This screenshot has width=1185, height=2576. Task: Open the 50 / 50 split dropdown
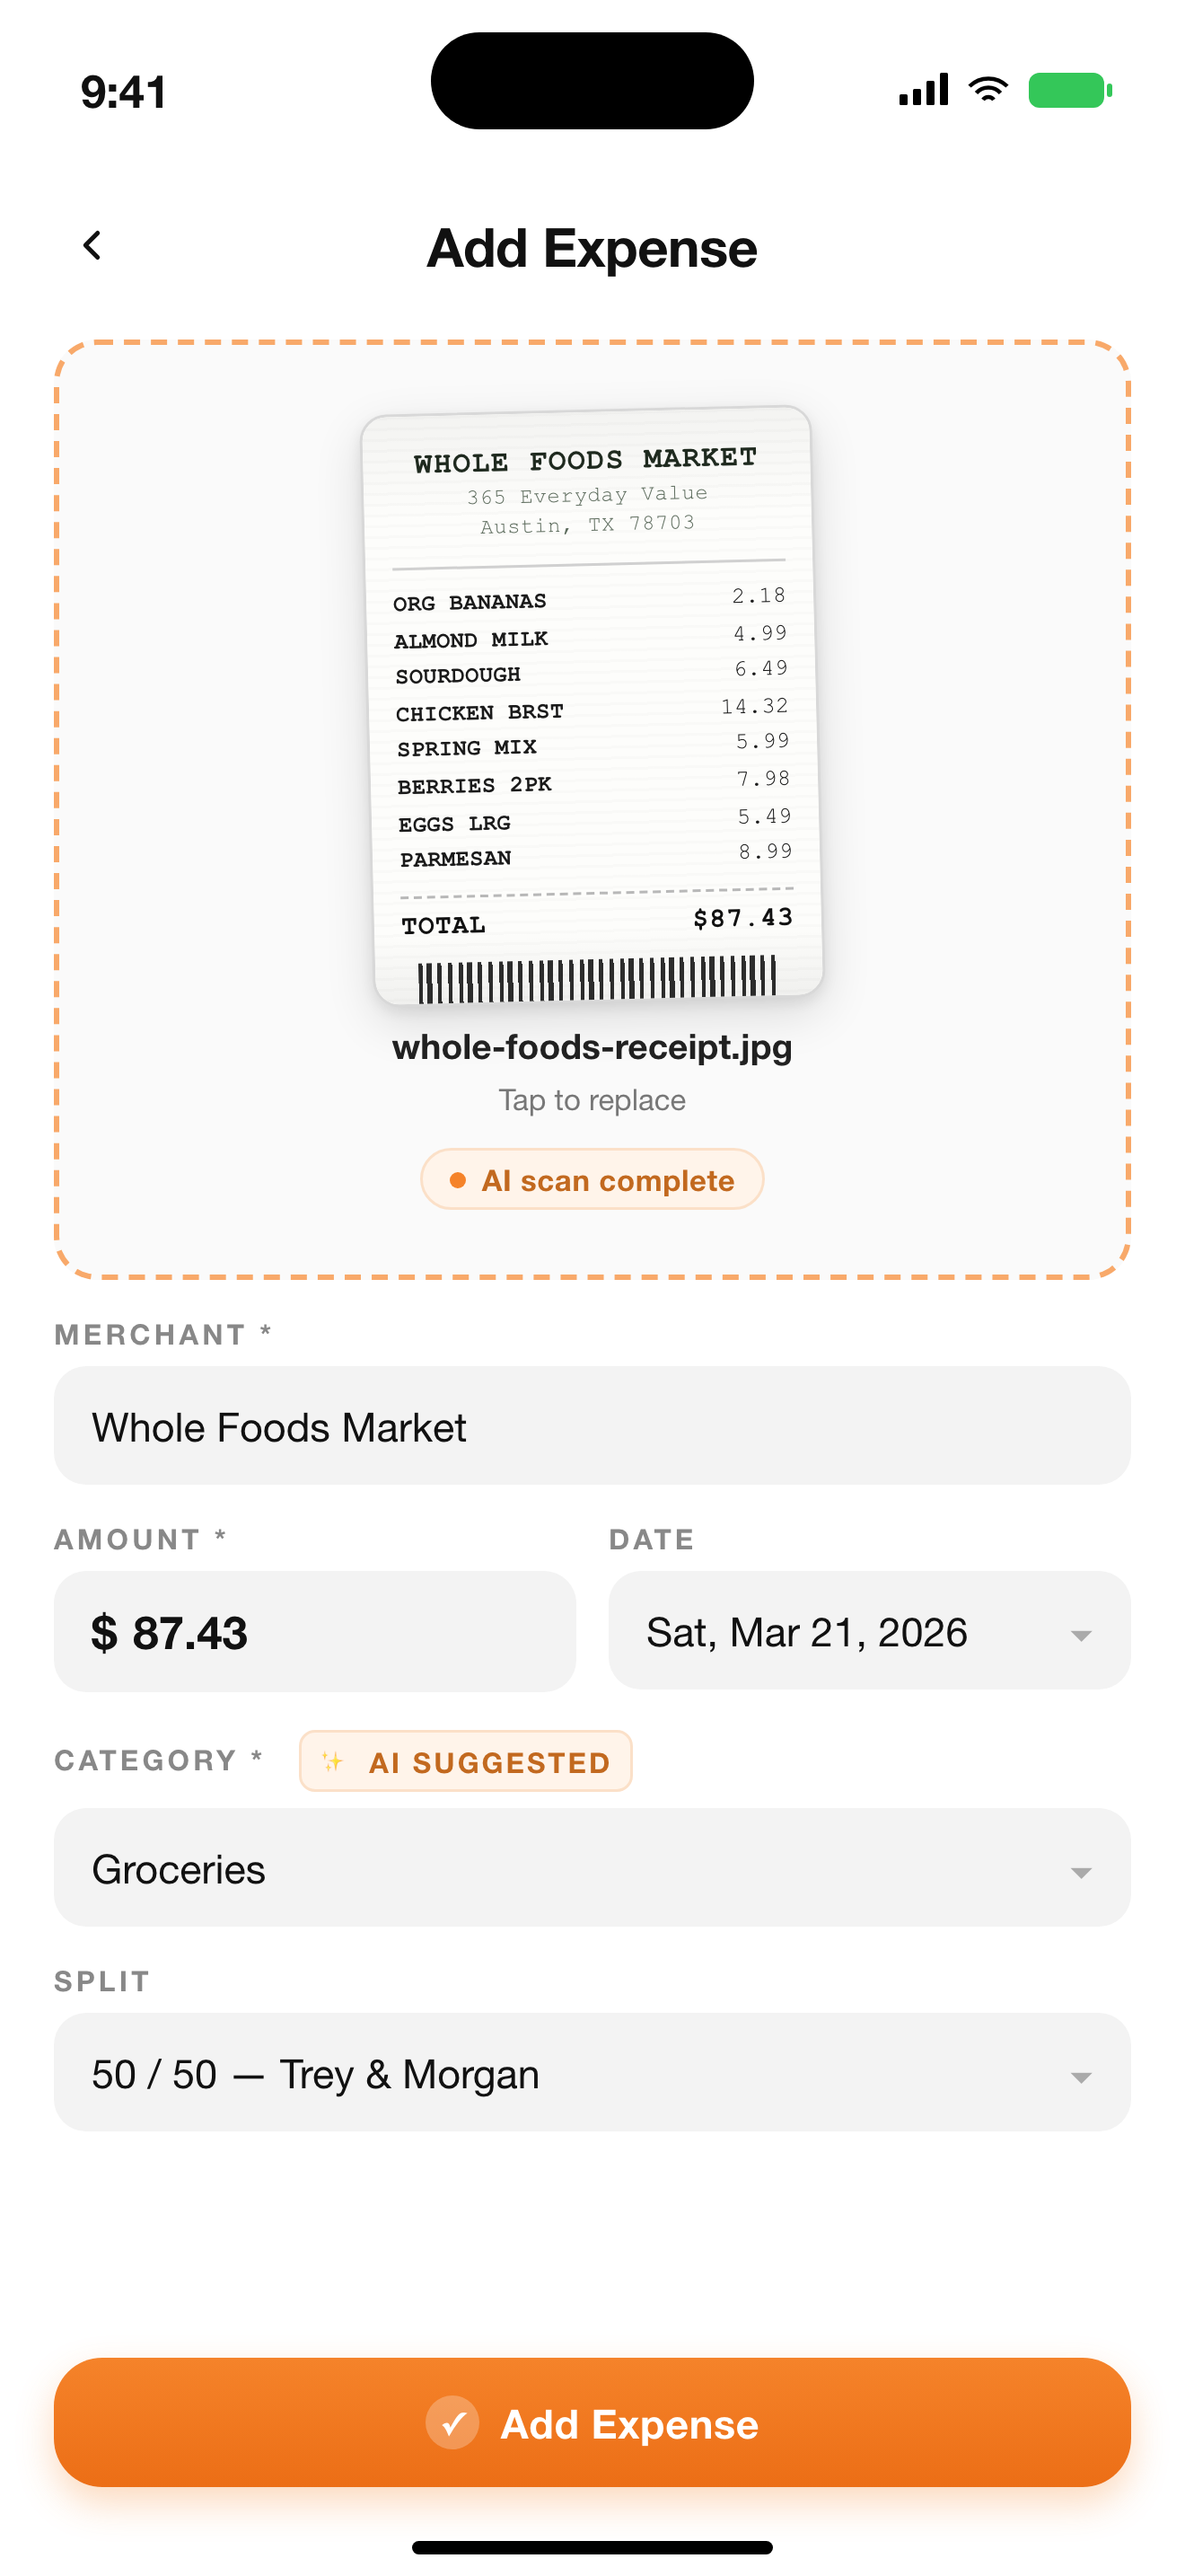(1079, 2077)
